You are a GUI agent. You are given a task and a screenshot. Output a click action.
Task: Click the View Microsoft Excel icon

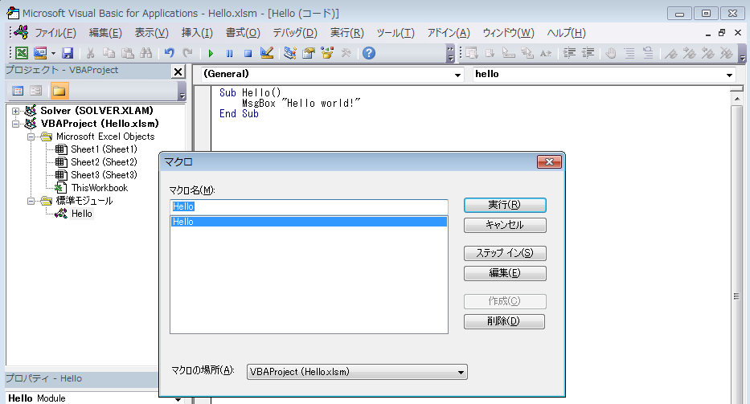pyautogui.click(x=22, y=53)
